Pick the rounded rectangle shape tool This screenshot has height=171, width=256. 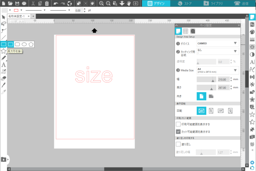tap(17, 44)
